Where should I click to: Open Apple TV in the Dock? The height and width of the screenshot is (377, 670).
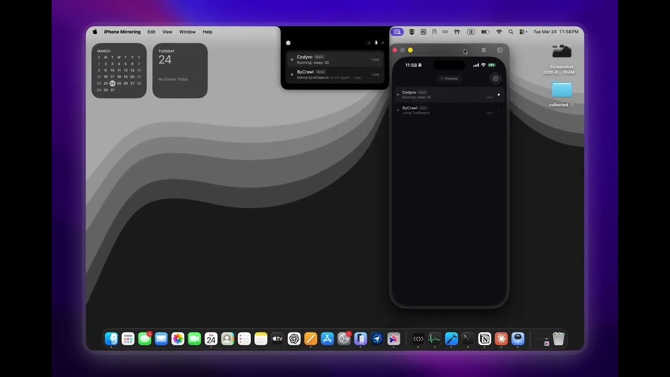point(277,339)
